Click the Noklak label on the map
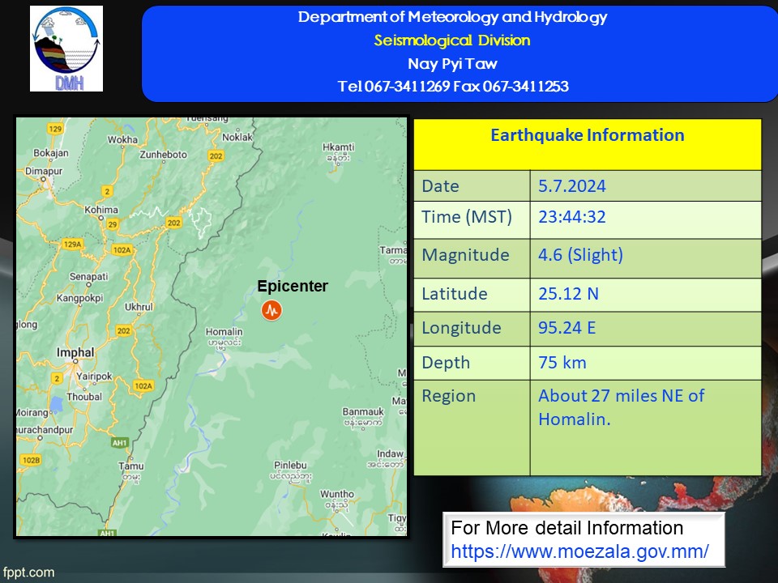 (x=237, y=137)
